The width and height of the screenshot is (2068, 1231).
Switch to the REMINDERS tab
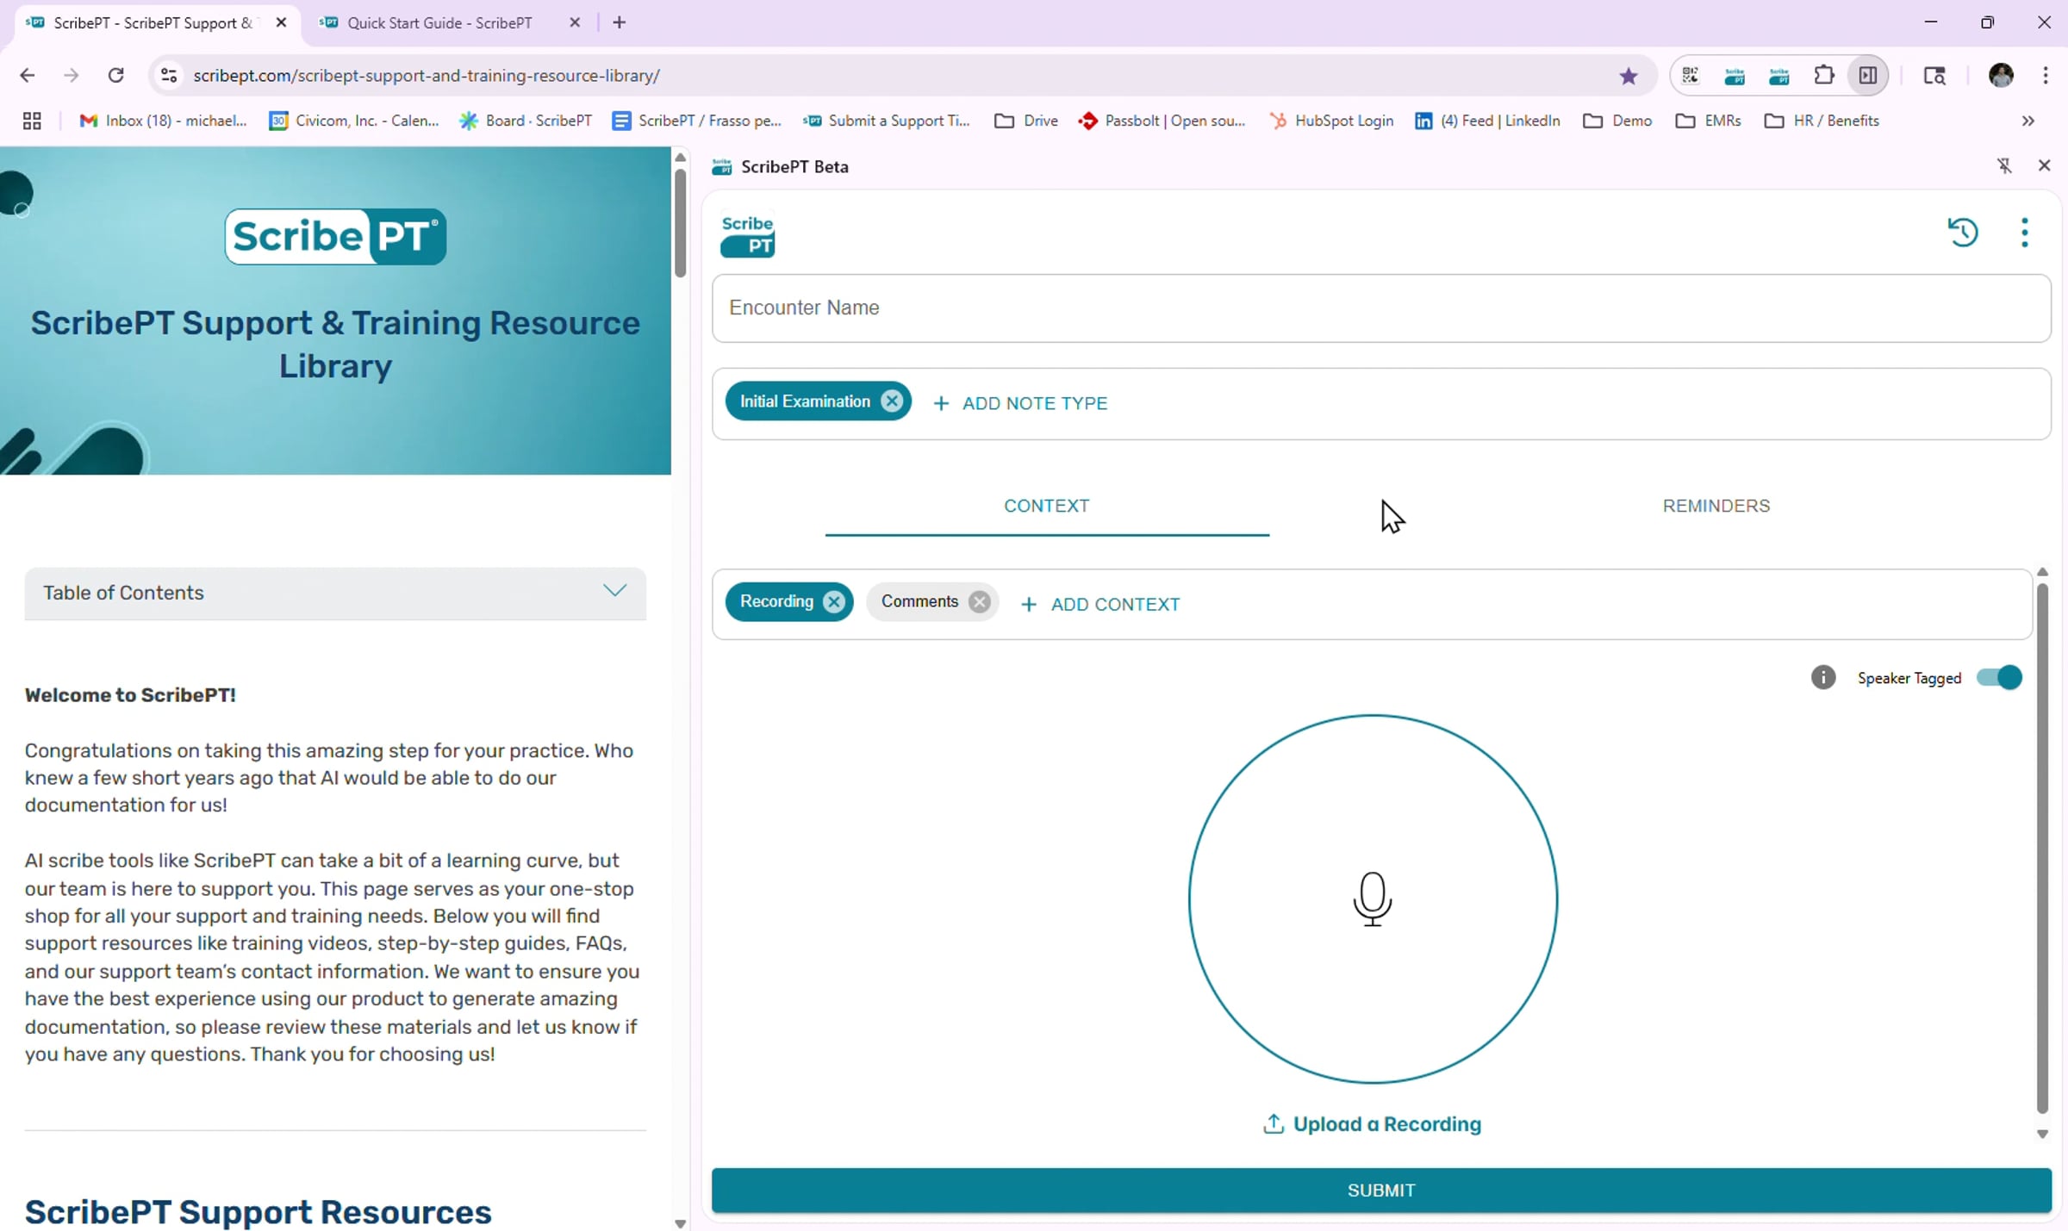(1716, 507)
